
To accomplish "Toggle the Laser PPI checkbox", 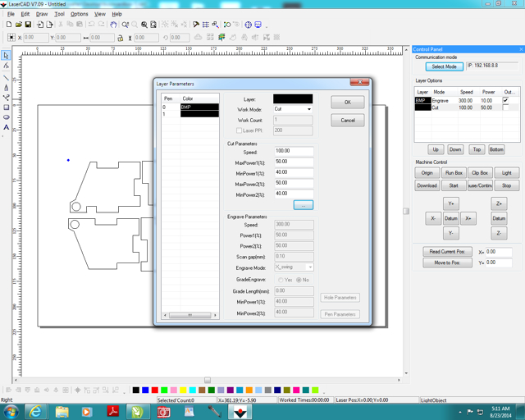I will pos(239,130).
